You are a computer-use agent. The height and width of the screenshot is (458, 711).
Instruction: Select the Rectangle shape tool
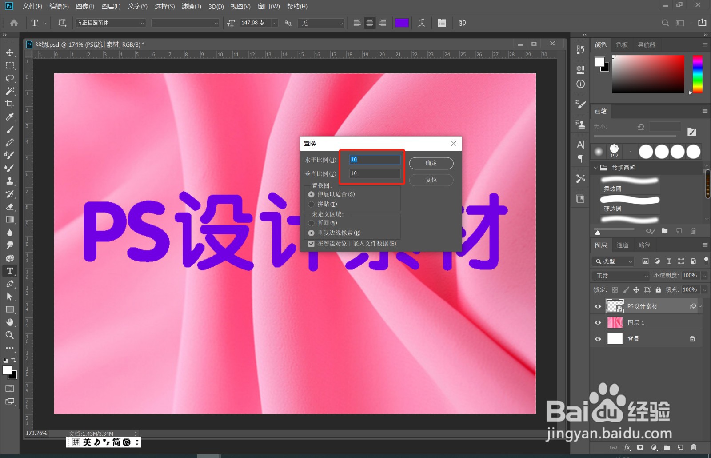(10, 309)
